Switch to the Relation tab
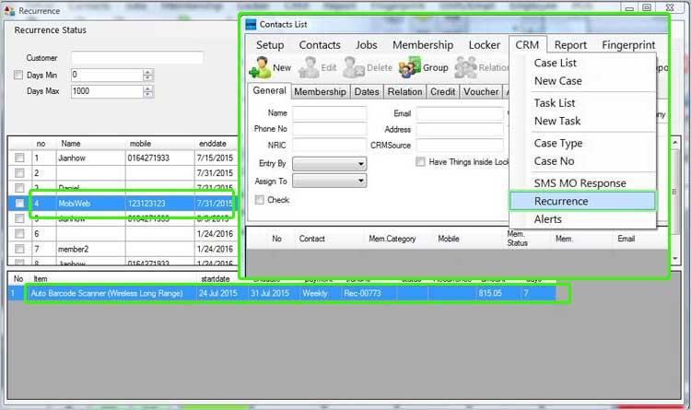This screenshot has width=691, height=410. coord(404,92)
